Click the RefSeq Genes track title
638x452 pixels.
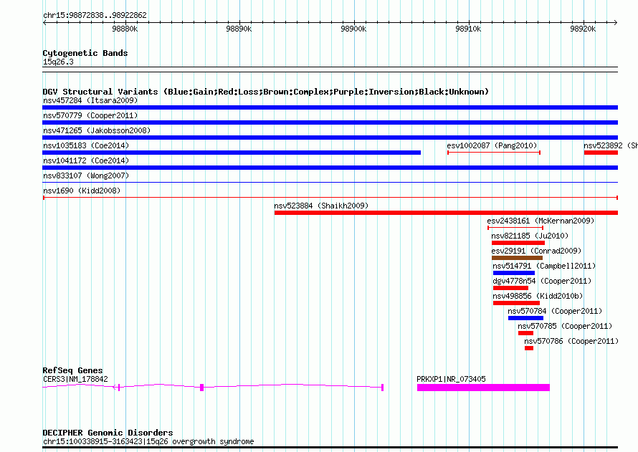pyautogui.click(x=72, y=370)
